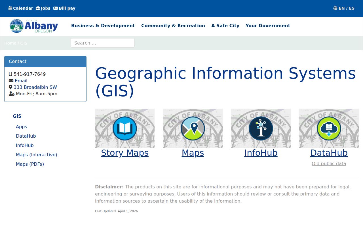Click the phone icon in Contact panel
Image resolution: width=363 pixels, height=227 pixels.
[10, 74]
